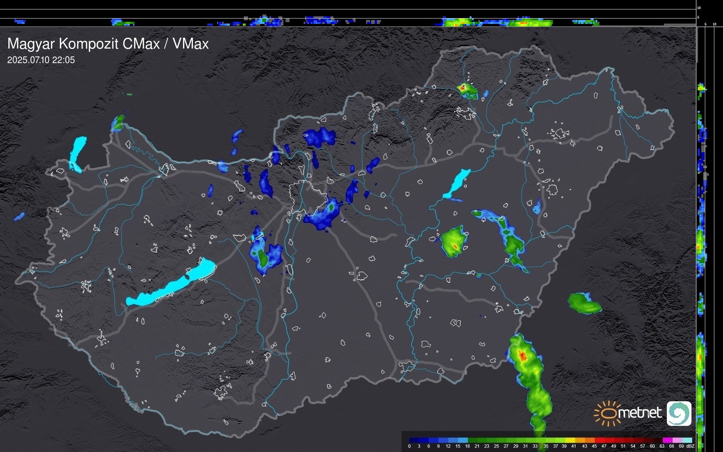Image resolution: width=723 pixels, height=452 pixels.
Task: Click red-core storm cell below southeastern border
Action: [x=522, y=356]
